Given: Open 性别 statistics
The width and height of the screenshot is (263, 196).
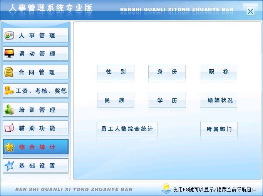Looking at the screenshot, I should [116, 72].
